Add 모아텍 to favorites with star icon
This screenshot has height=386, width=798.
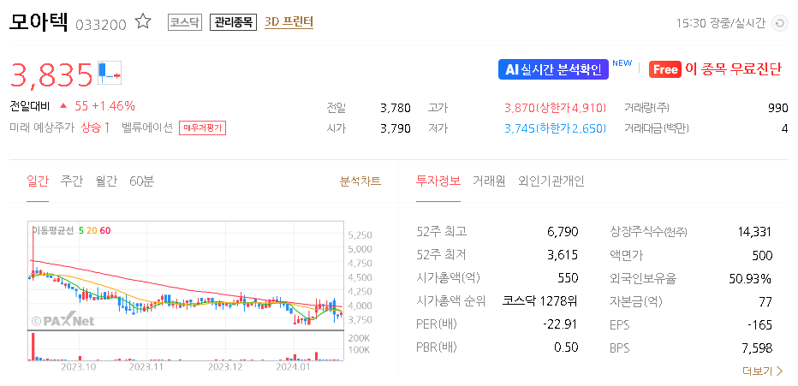click(x=143, y=22)
